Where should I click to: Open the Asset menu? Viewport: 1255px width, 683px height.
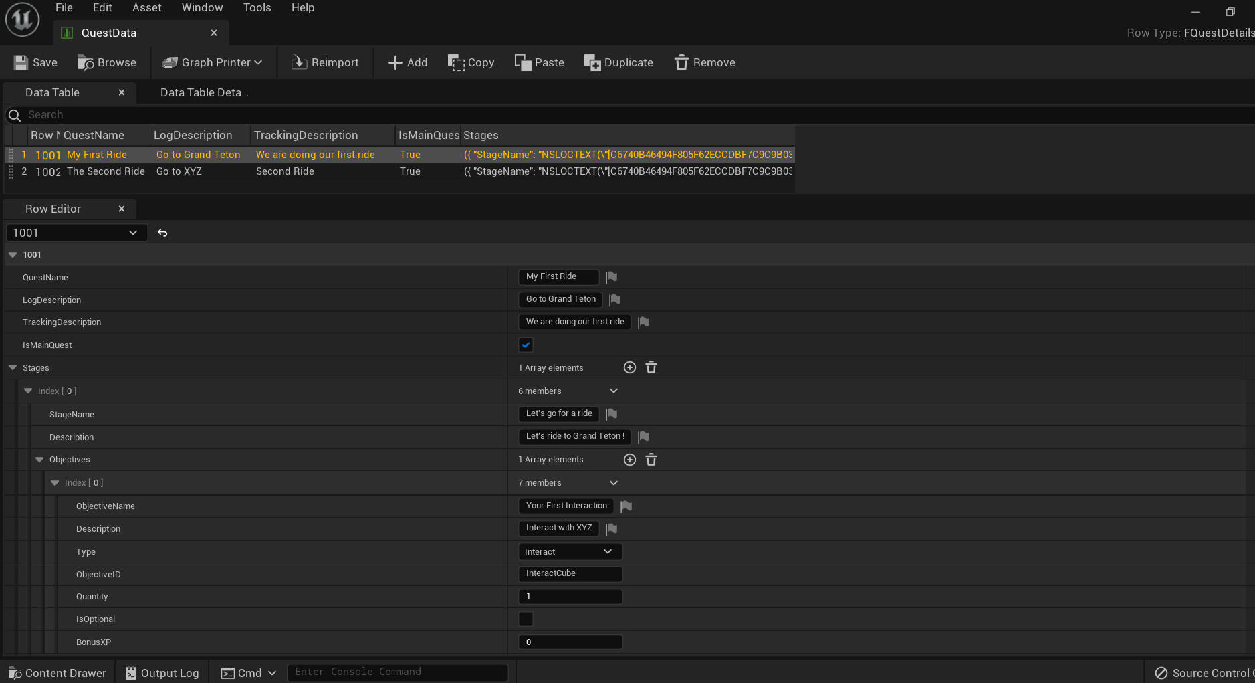click(x=146, y=7)
